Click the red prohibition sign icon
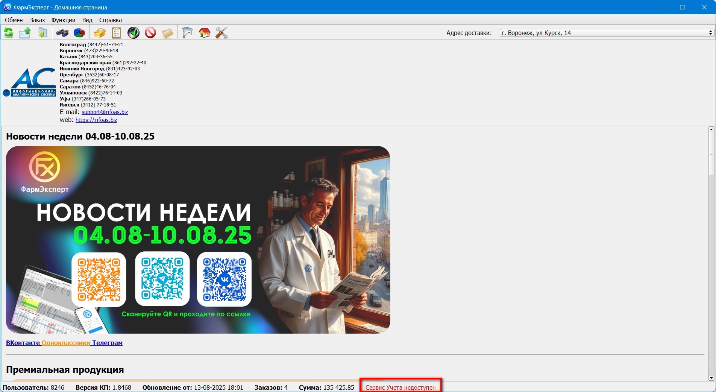716x392 pixels. (150, 33)
